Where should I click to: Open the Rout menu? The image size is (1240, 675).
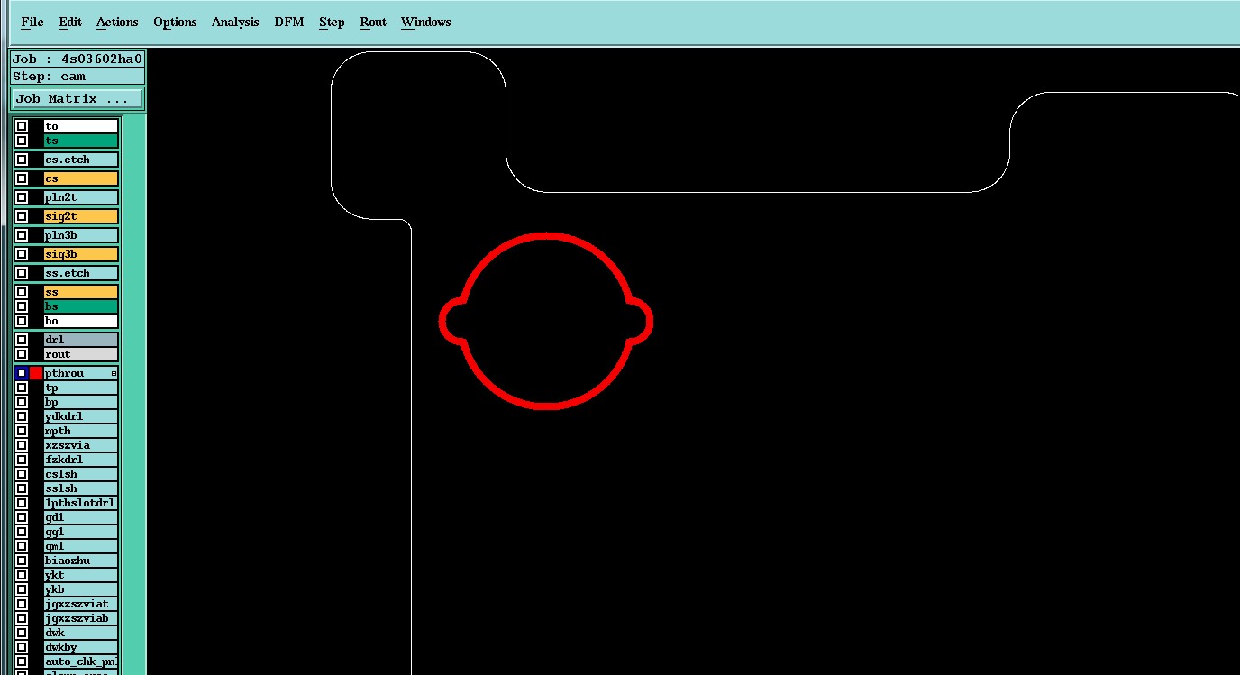pos(373,22)
